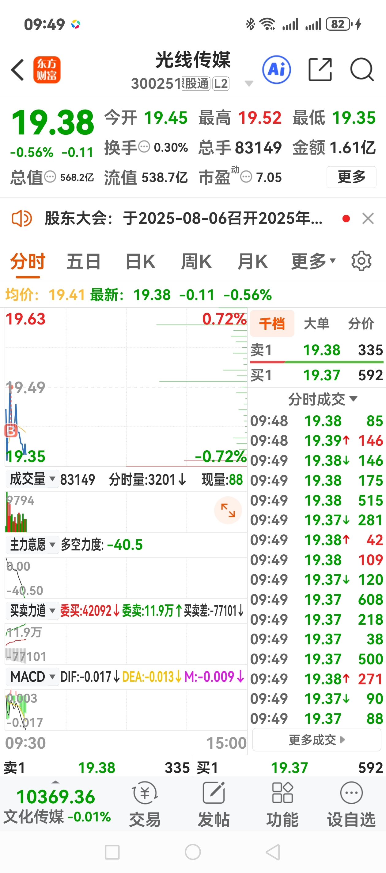386x873 pixels.
Task: Tap trade row 19.38↑ 271
Action: pos(317,679)
